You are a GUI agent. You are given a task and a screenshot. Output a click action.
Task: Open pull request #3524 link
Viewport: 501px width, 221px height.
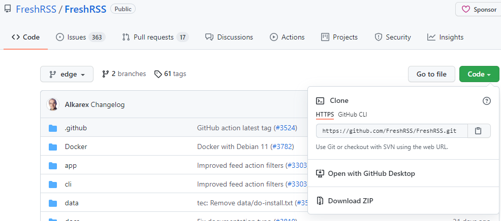coord(286,128)
